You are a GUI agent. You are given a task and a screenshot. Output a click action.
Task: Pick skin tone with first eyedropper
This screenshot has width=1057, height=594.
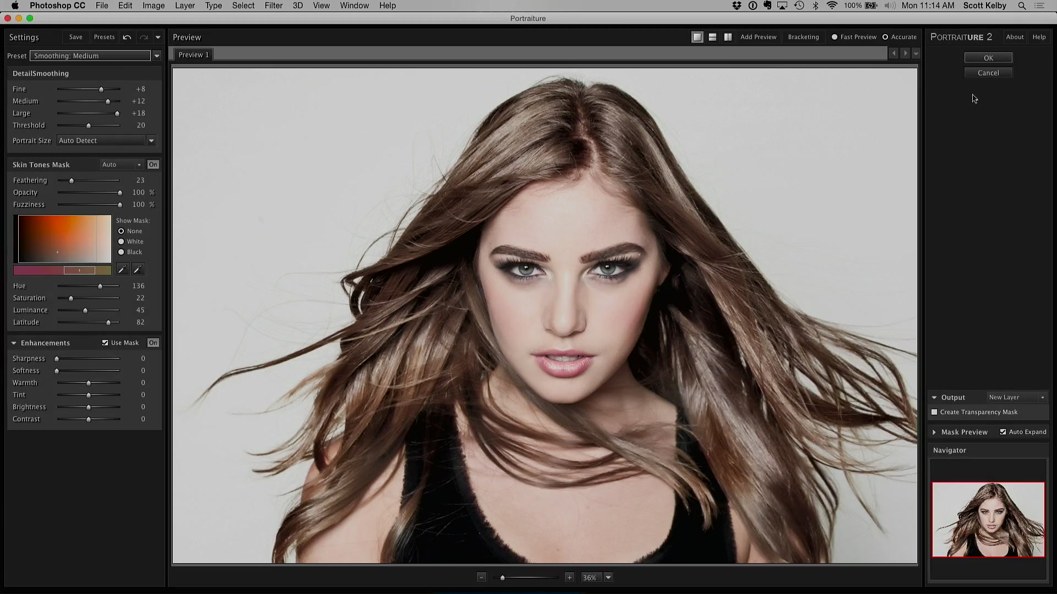(x=122, y=269)
